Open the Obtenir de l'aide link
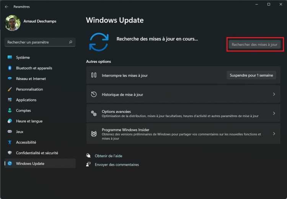The image size is (287, 199). tap(108, 156)
